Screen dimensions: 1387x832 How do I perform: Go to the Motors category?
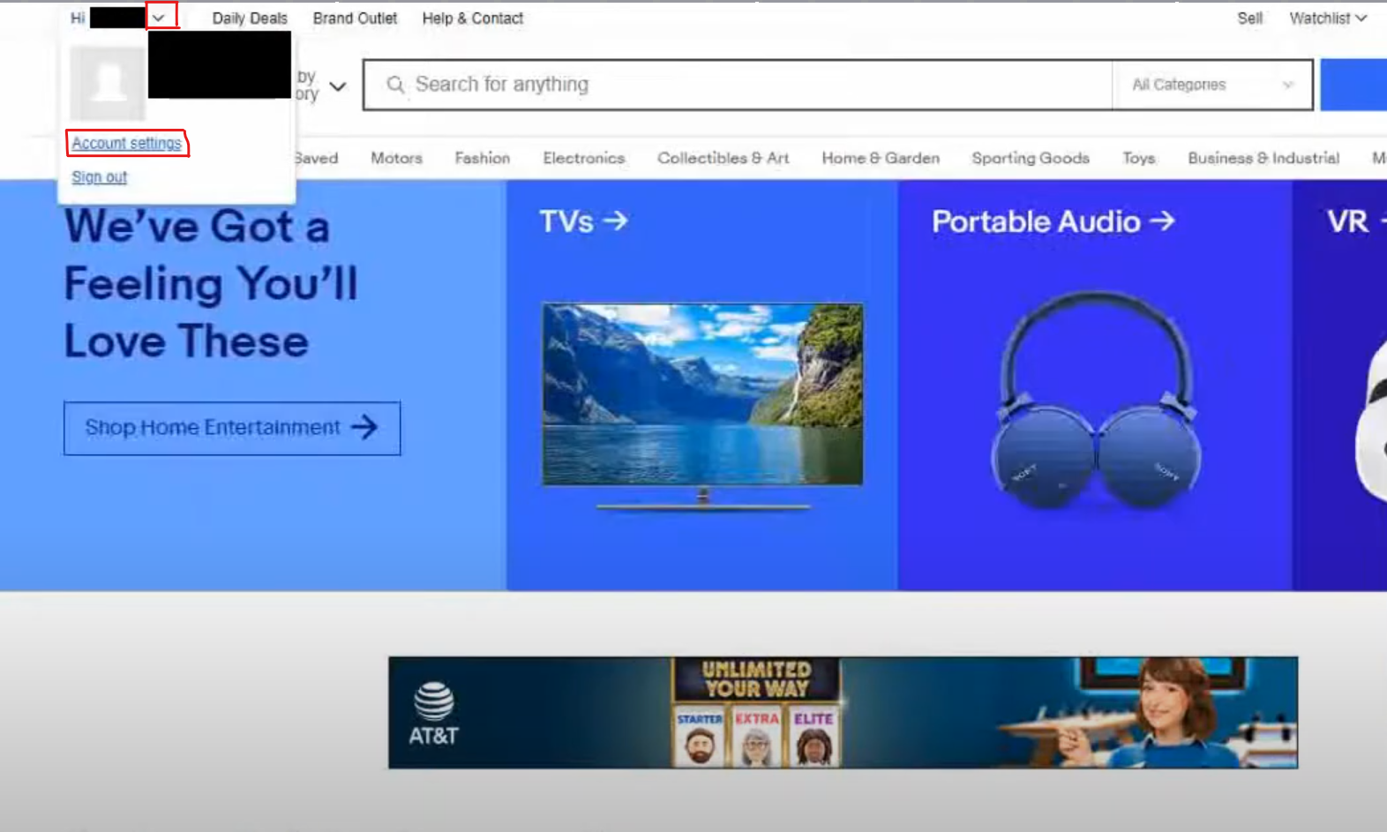pyautogui.click(x=396, y=158)
